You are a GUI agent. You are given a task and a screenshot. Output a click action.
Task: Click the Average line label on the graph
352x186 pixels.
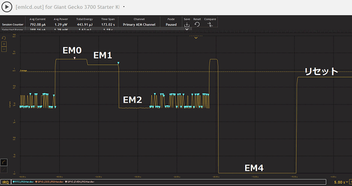[x=24, y=71]
